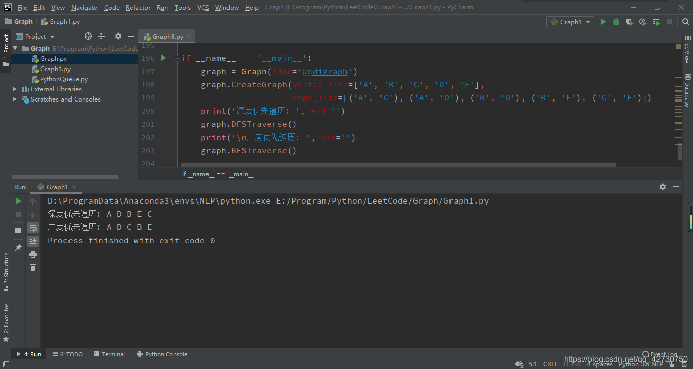
Task: Clear all Run console output with trash icon
Action: point(33,267)
